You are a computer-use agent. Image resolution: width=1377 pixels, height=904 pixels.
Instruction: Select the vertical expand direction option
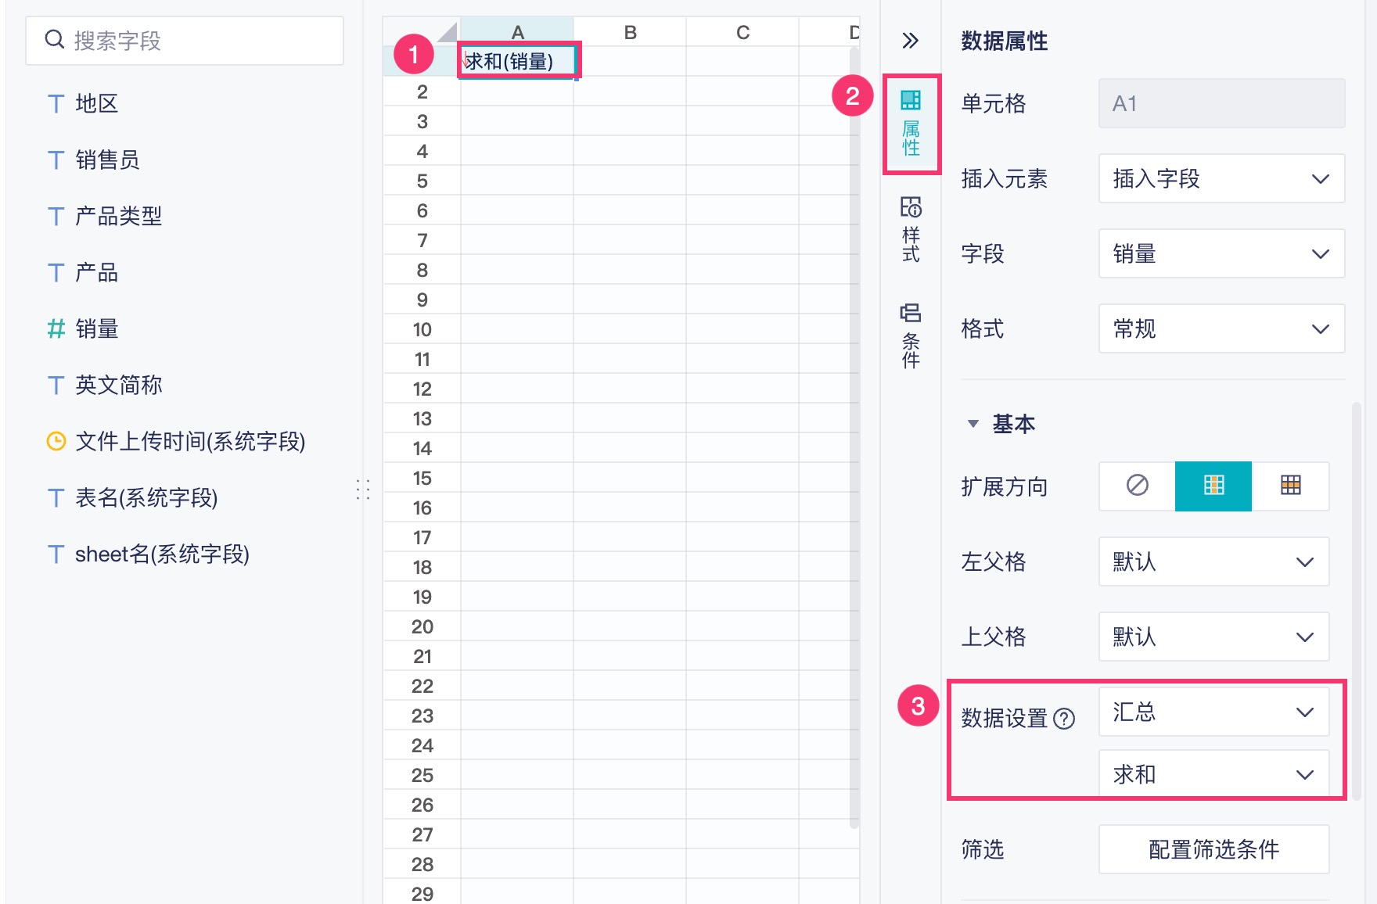(1213, 486)
